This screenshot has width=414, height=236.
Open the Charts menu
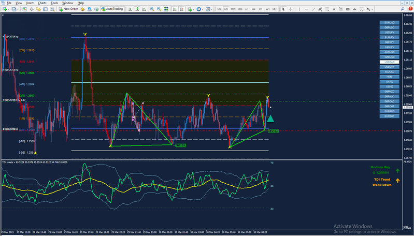(42, 3)
